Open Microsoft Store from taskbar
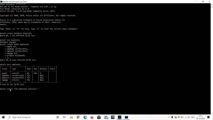This screenshot has height=120, width=213. pos(99,117)
